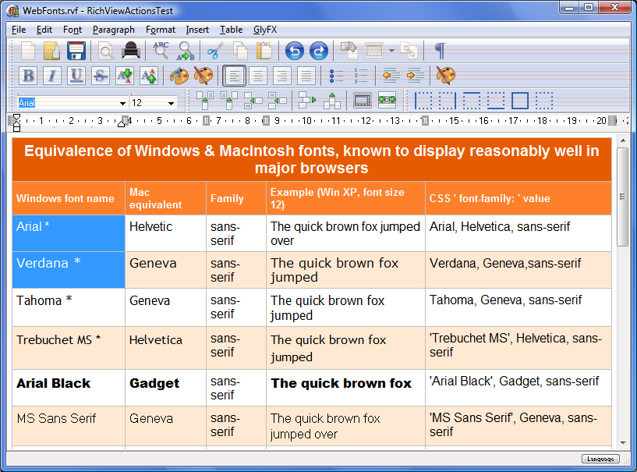Image resolution: width=637 pixels, height=472 pixels.
Task: Open the Edit menu
Action: (44, 30)
